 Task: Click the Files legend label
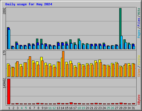[x=139, y=22]
